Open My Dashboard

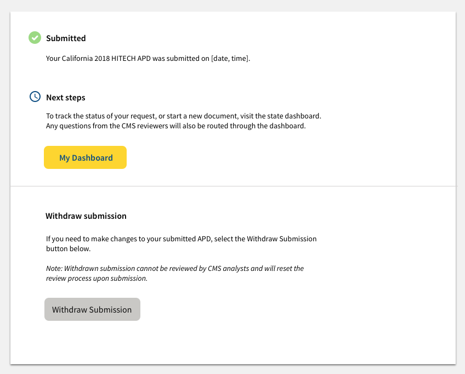point(85,157)
